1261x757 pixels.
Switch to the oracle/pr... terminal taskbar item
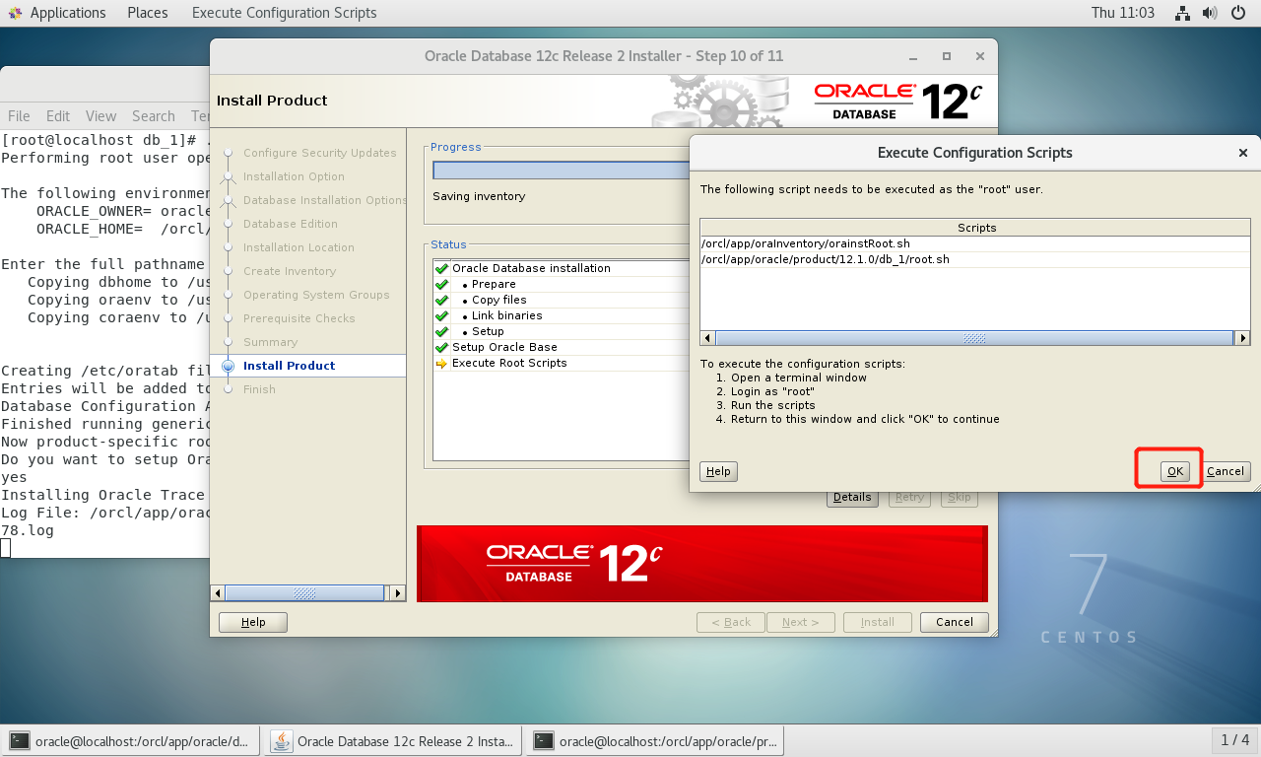[655, 740]
